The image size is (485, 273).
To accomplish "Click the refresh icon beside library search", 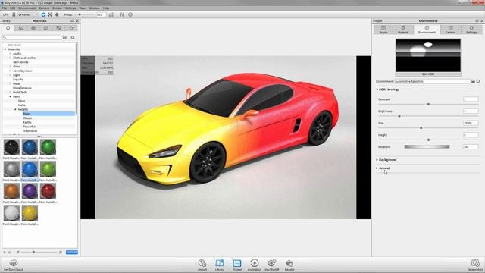I will [73, 37].
